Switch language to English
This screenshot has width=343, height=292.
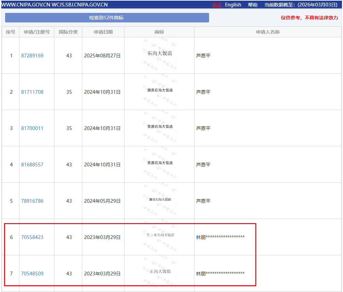[233, 5]
